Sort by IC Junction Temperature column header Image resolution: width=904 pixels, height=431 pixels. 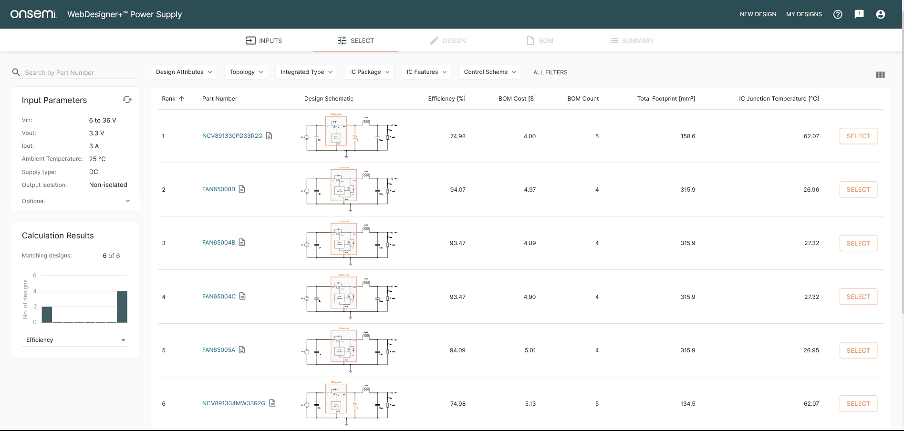click(x=779, y=99)
